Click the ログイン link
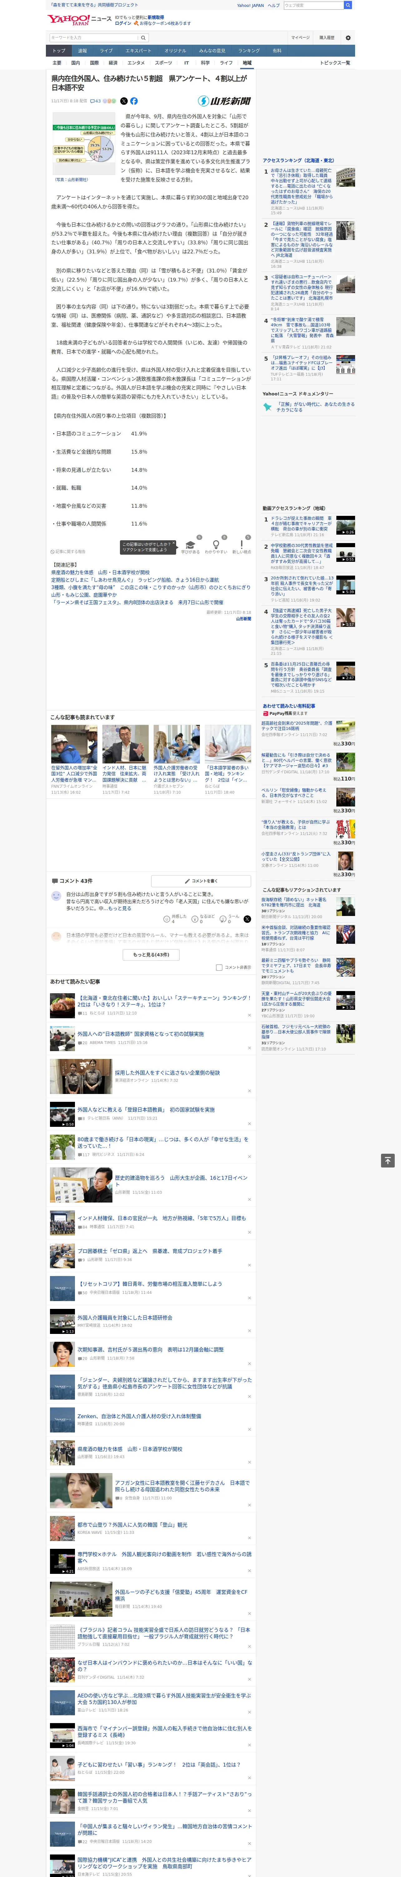Viewport: 401px width, 1877px height. [x=123, y=23]
